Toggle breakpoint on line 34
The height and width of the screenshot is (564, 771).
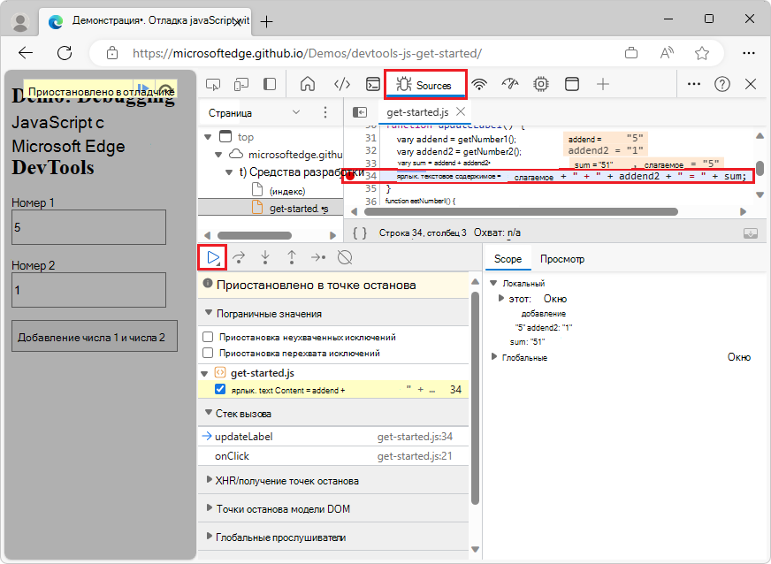click(349, 176)
